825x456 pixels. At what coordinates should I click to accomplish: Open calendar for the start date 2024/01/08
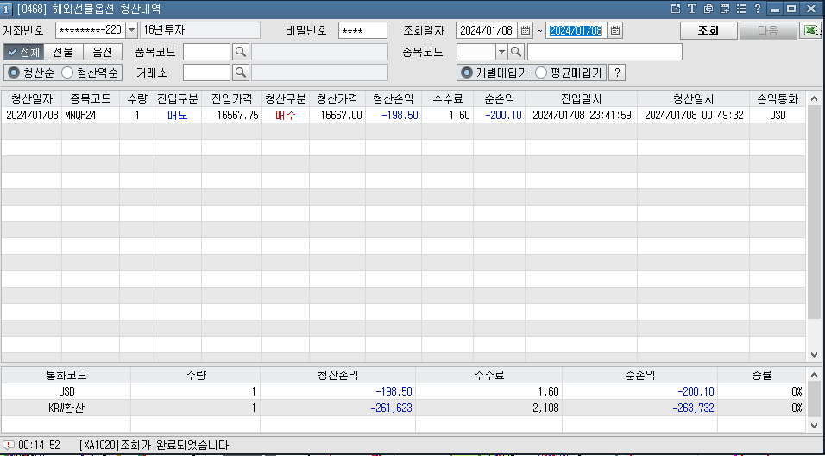(x=525, y=30)
